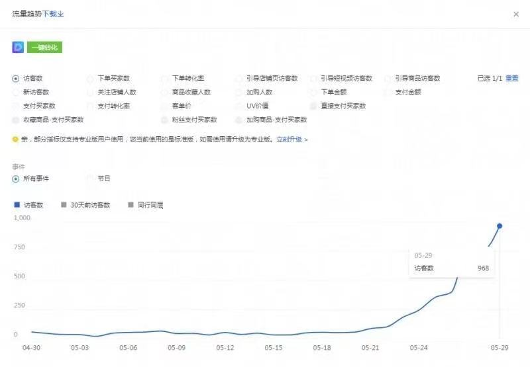530x367 pixels.
Task: Choose the 节日 event radio
Action: click(x=90, y=179)
